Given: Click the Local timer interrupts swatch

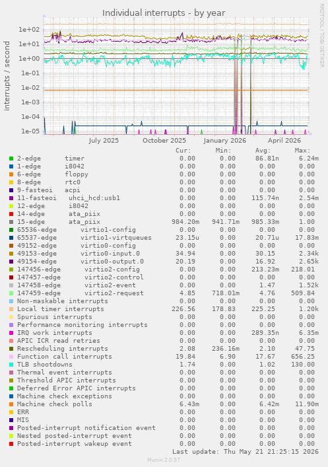Looking at the screenshot, I should click(11, 309).
